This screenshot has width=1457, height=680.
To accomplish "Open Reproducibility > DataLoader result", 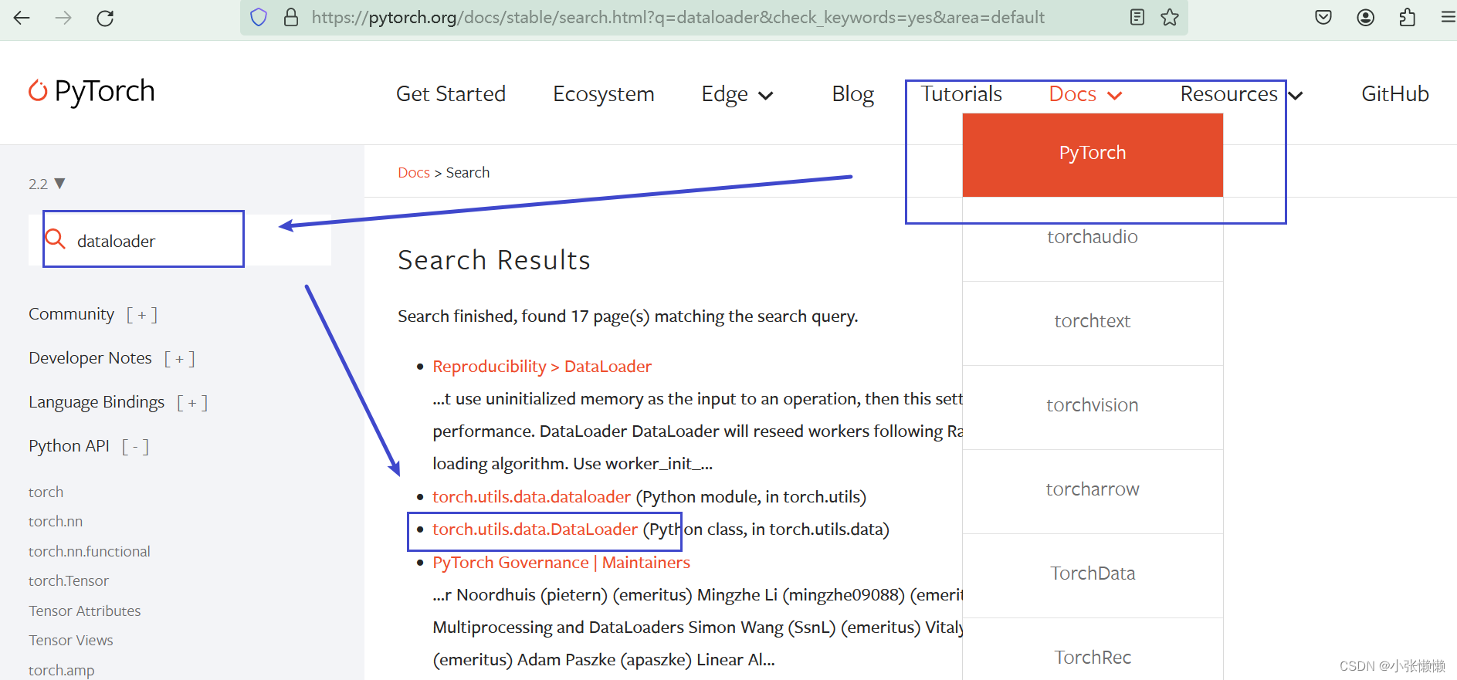I will click(542, 367).
